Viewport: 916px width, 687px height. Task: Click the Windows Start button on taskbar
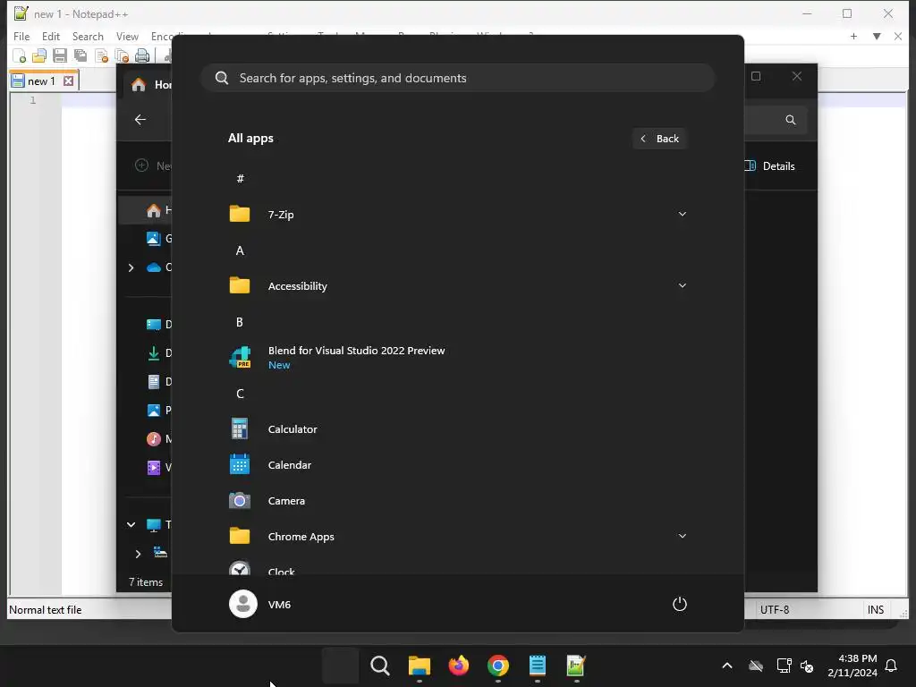[x=341, y=666]
